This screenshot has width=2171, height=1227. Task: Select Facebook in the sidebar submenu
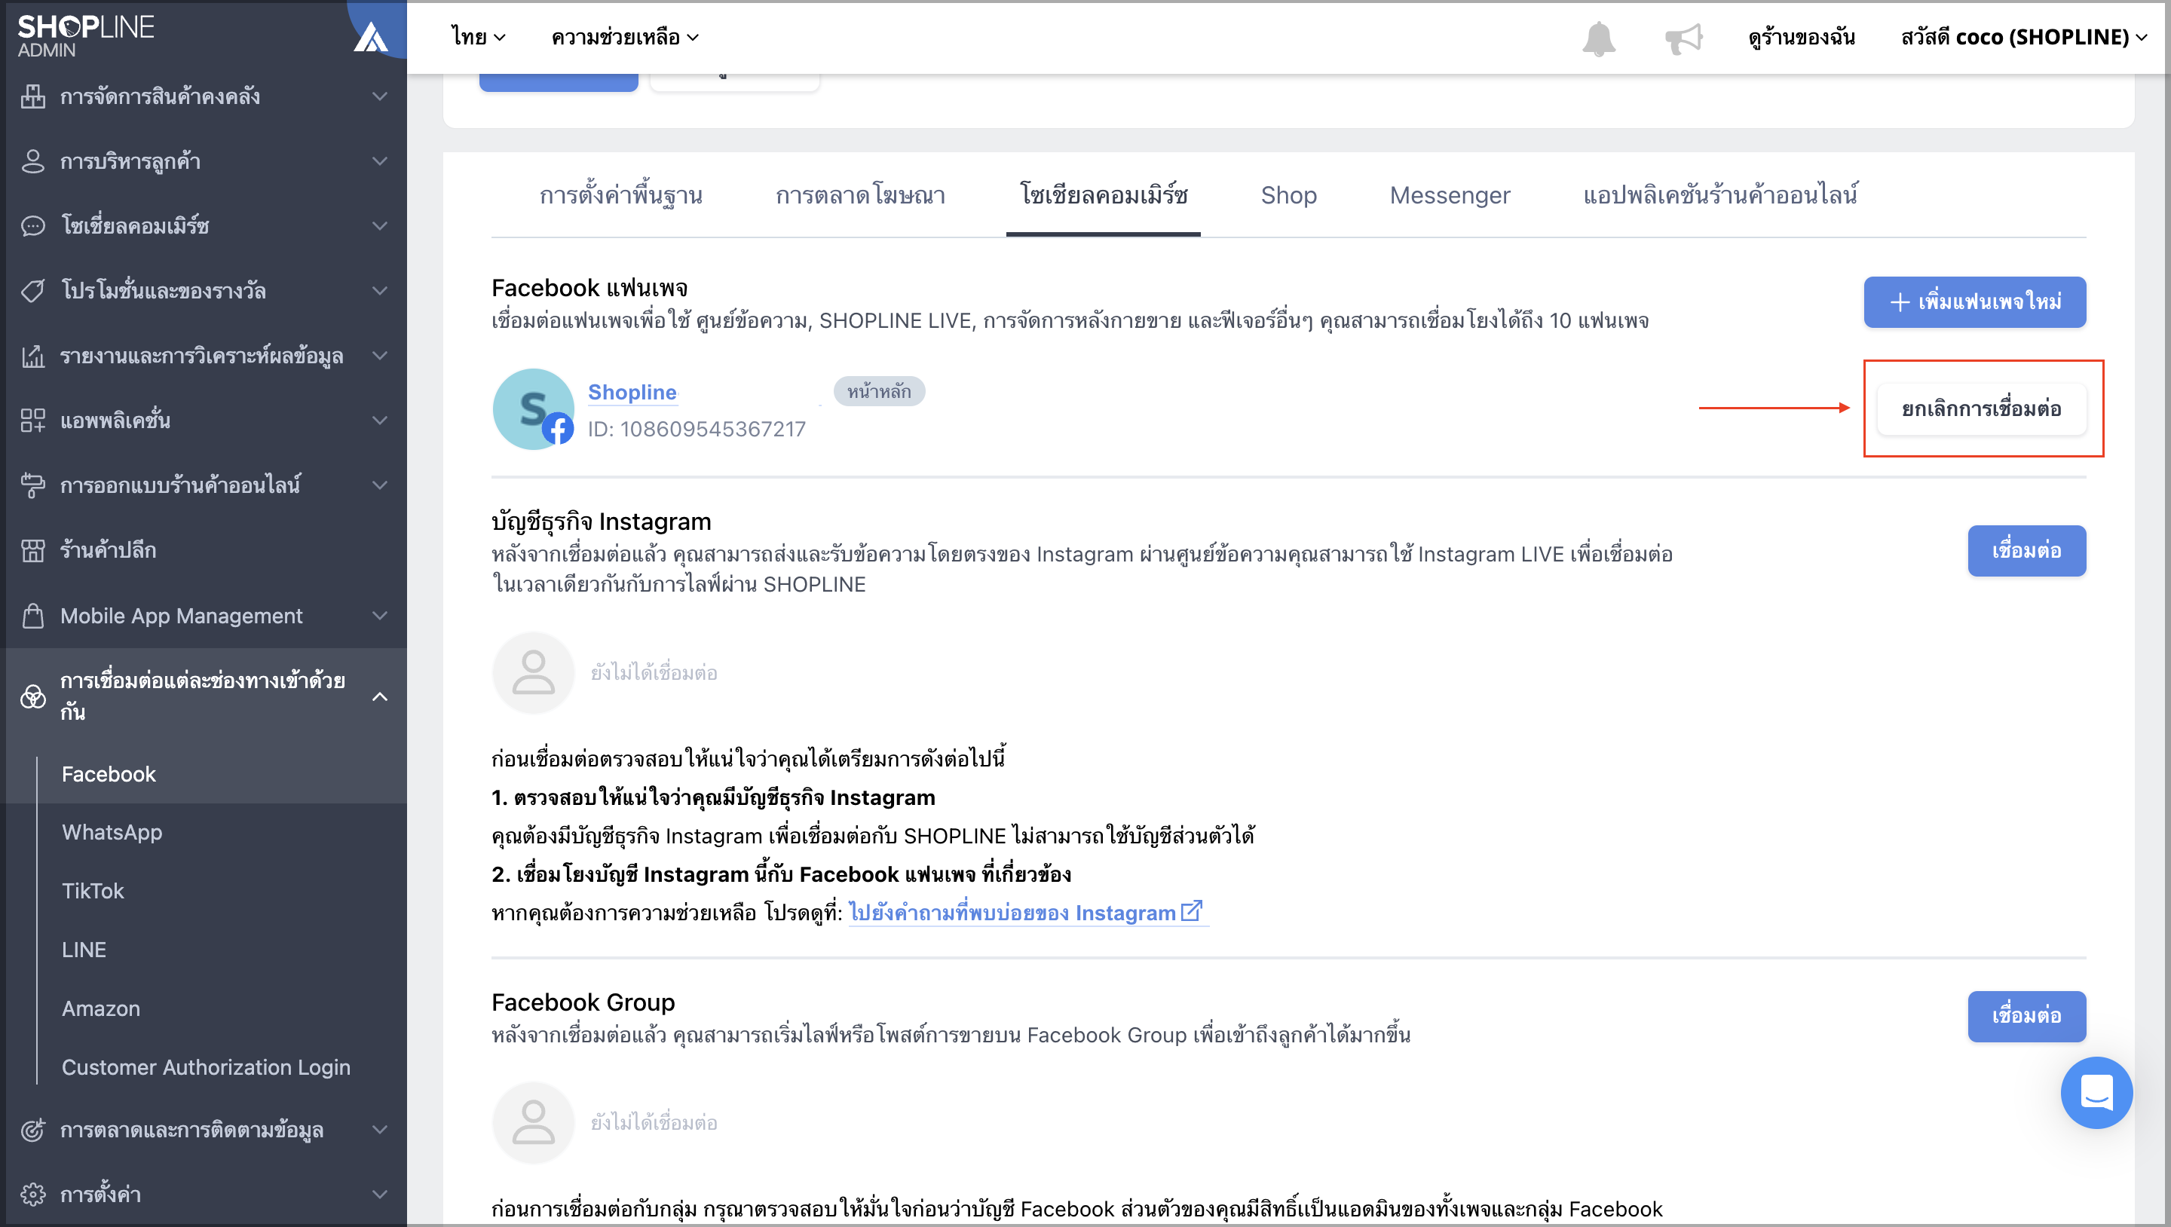pos(109,775)
